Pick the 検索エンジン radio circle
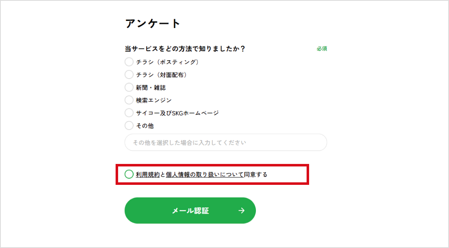This screenshot has height=248, width=449. coord(129,100)
